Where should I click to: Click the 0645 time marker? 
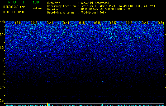coord(82,23)
